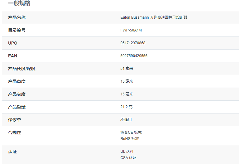Click the EAN label
Viewport: 240px width, 164px height.
(x=12, y=56)
